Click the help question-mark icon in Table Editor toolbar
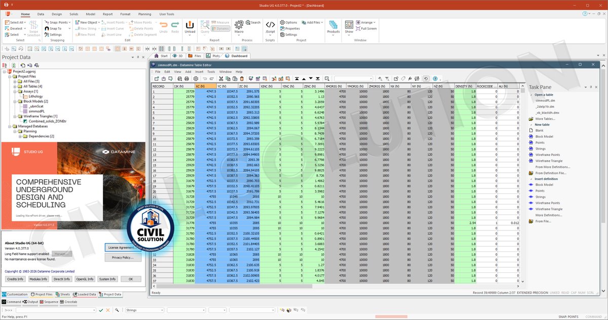608x320 pixels. click(x=434, y=78)
